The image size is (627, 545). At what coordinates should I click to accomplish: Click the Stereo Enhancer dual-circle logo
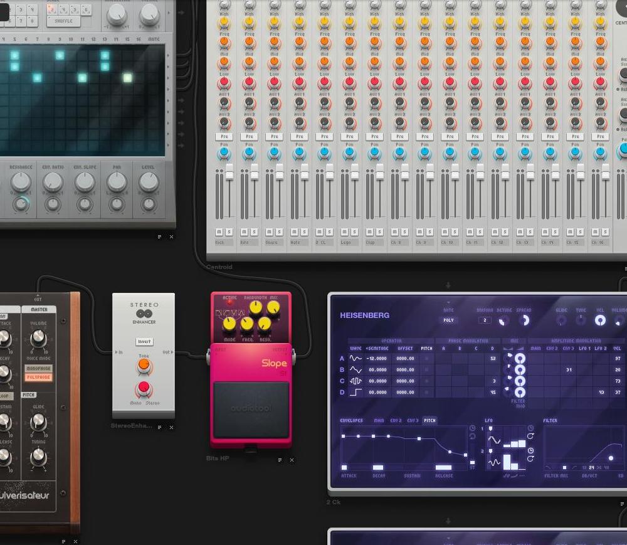coord(144,313)
